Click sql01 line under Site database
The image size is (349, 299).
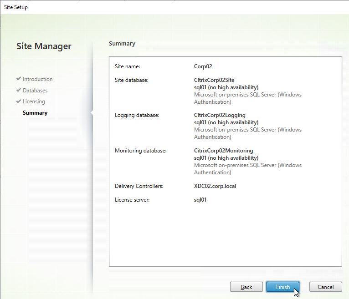point(226,87)
